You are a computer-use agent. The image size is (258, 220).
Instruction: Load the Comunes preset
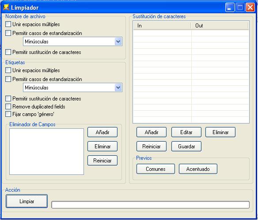click(x=156, y=169)
